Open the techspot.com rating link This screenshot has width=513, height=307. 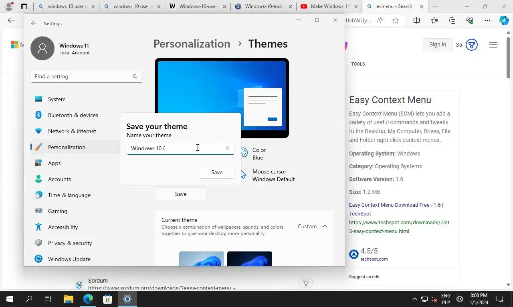pyautogui.click(x=374, y=259)
